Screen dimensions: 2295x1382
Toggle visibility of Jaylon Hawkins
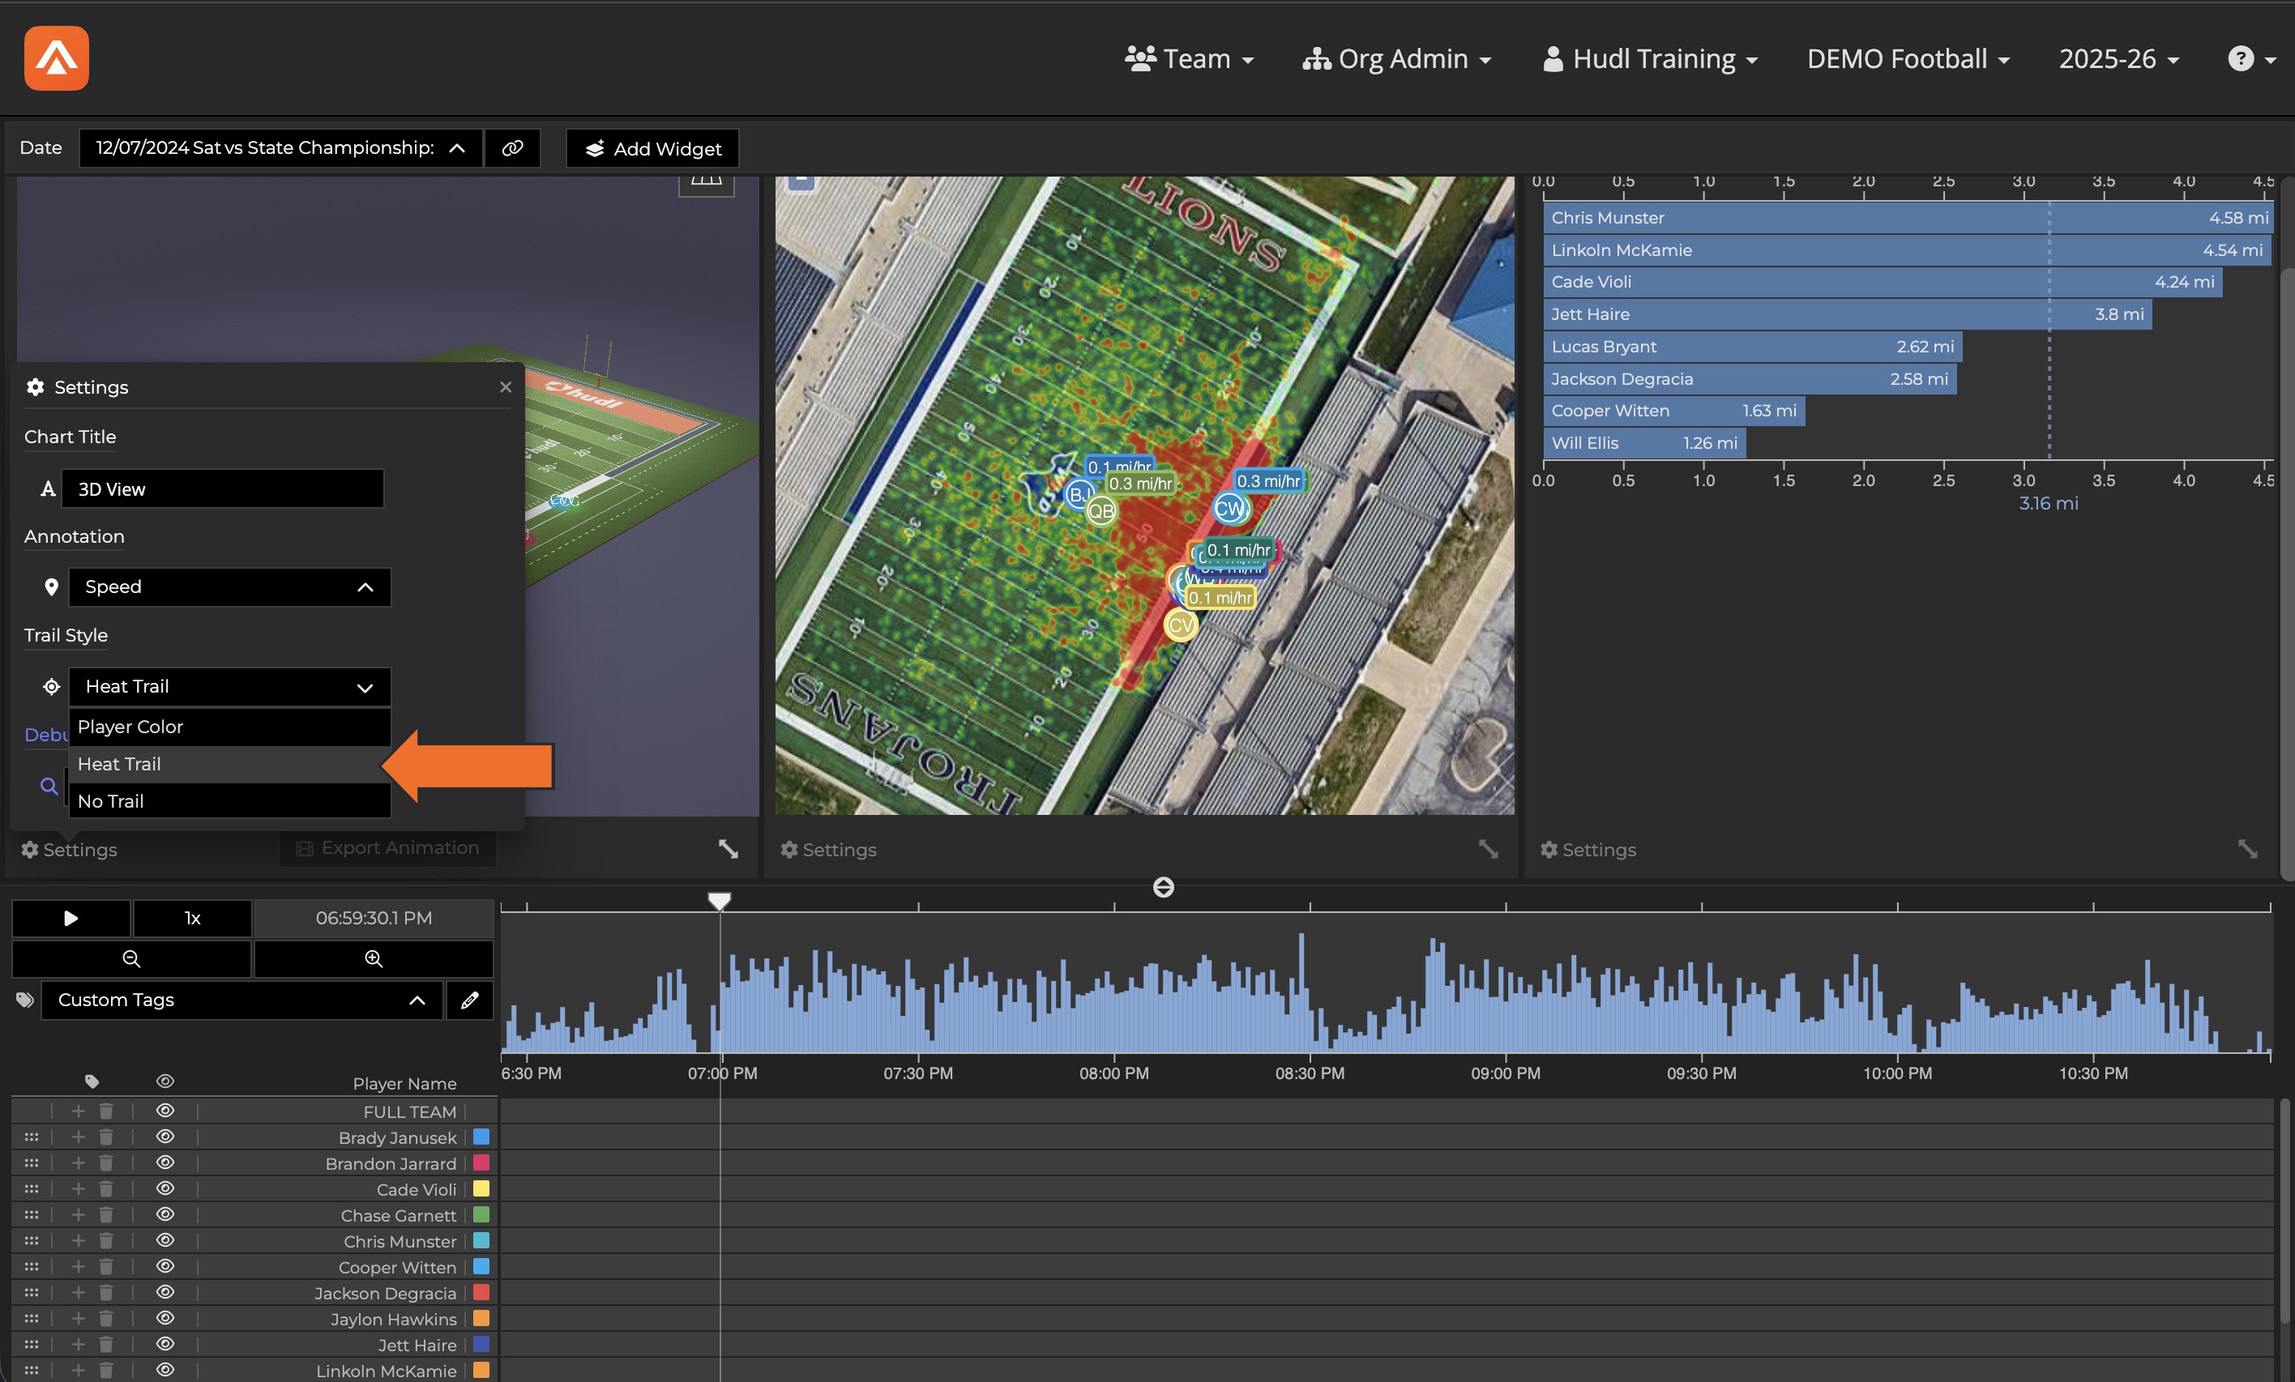coord(165,1319)
